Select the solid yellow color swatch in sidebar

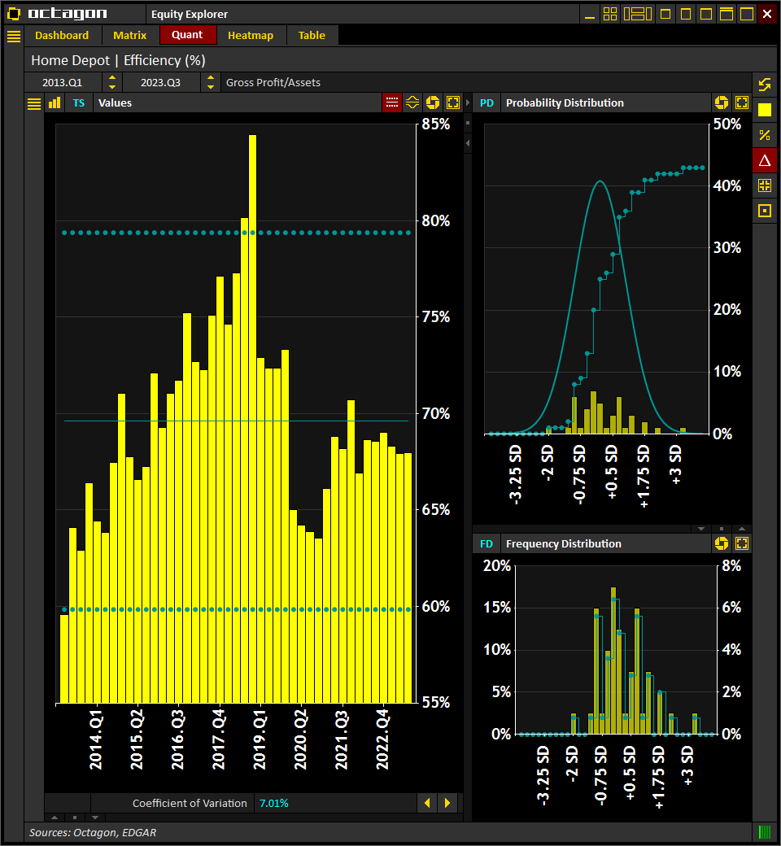765,110
